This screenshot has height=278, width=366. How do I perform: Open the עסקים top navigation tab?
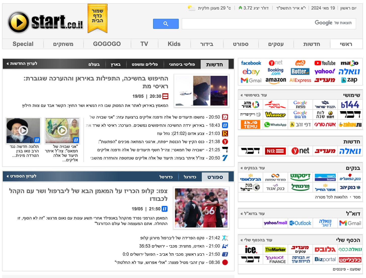pyautogui.click(x=276, y=44)
